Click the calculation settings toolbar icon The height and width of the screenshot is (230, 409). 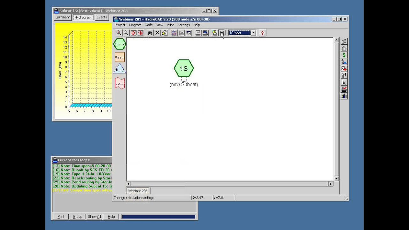pyautogui.click(x=222, y=33)
